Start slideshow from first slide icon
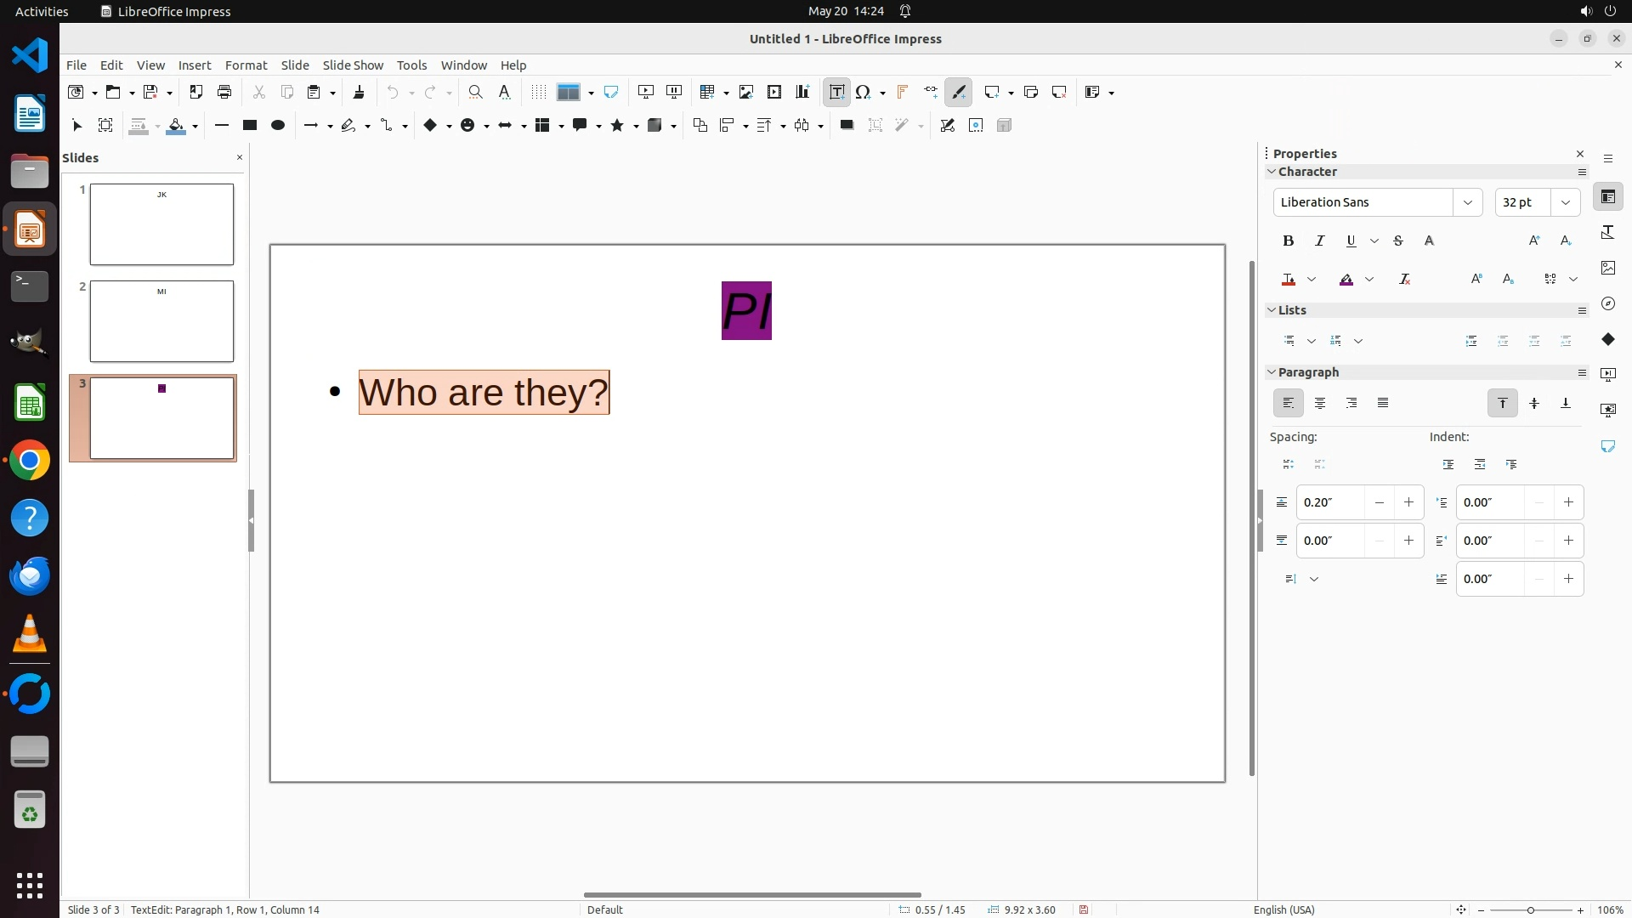The width and height of the screenshot is (1632, 918). (x=646, y=92)
